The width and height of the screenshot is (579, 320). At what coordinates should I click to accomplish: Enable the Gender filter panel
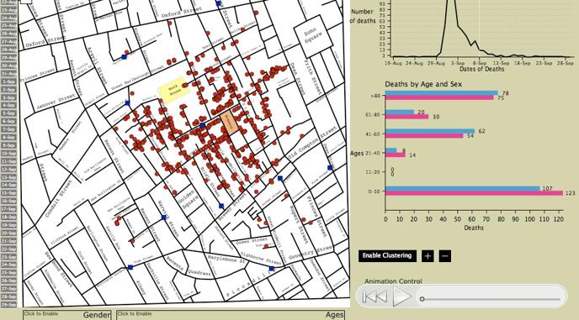[x=66, y=314]
